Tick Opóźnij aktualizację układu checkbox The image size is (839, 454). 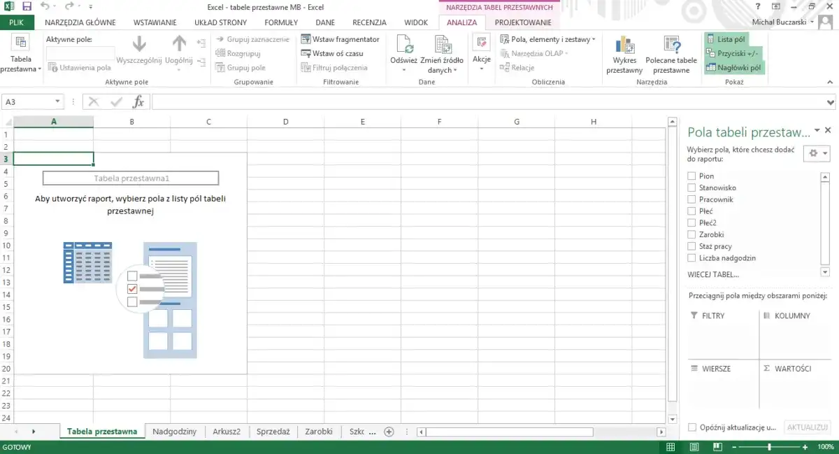(x=692, y=427)
